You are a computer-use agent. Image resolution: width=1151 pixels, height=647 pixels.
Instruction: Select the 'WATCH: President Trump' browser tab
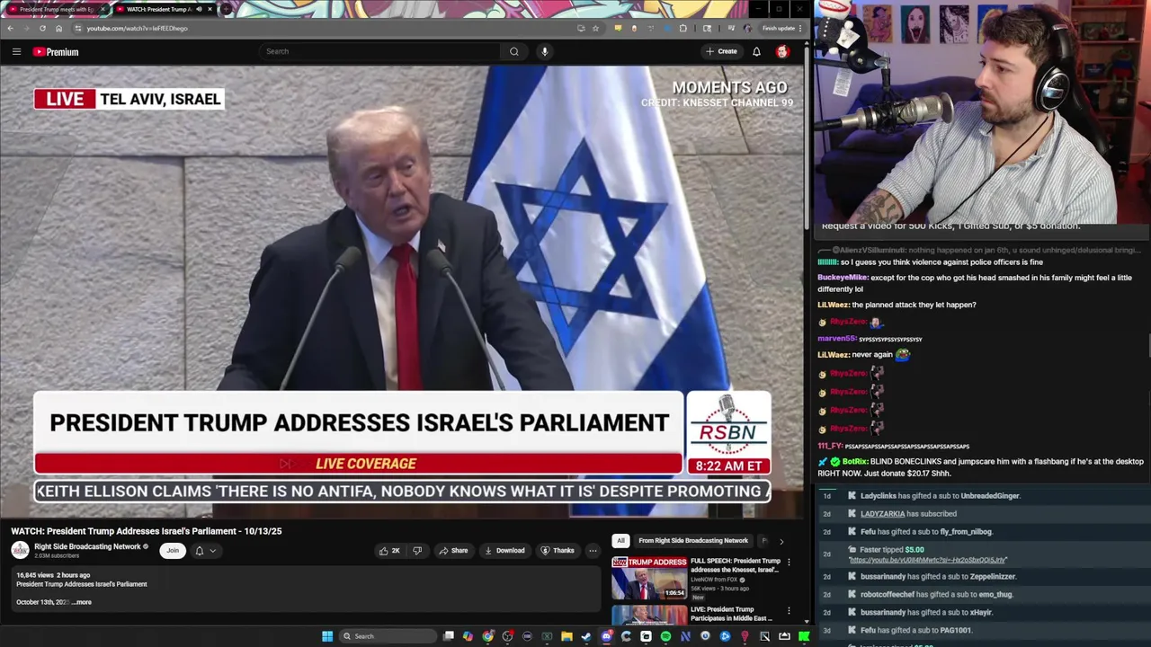(x=163, y=9)
